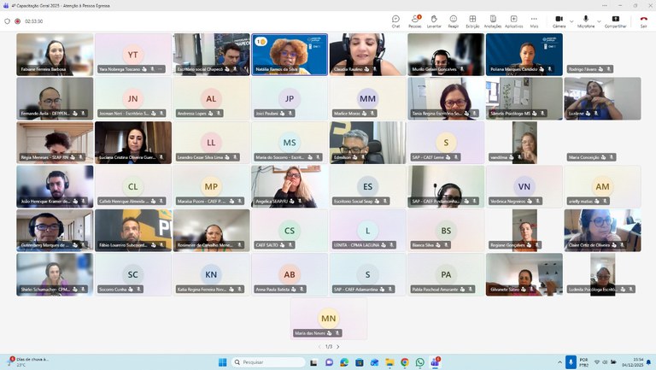Expand the Câmera device options arrow
This screenshot has width=656, height=370.
pos(571,21)
